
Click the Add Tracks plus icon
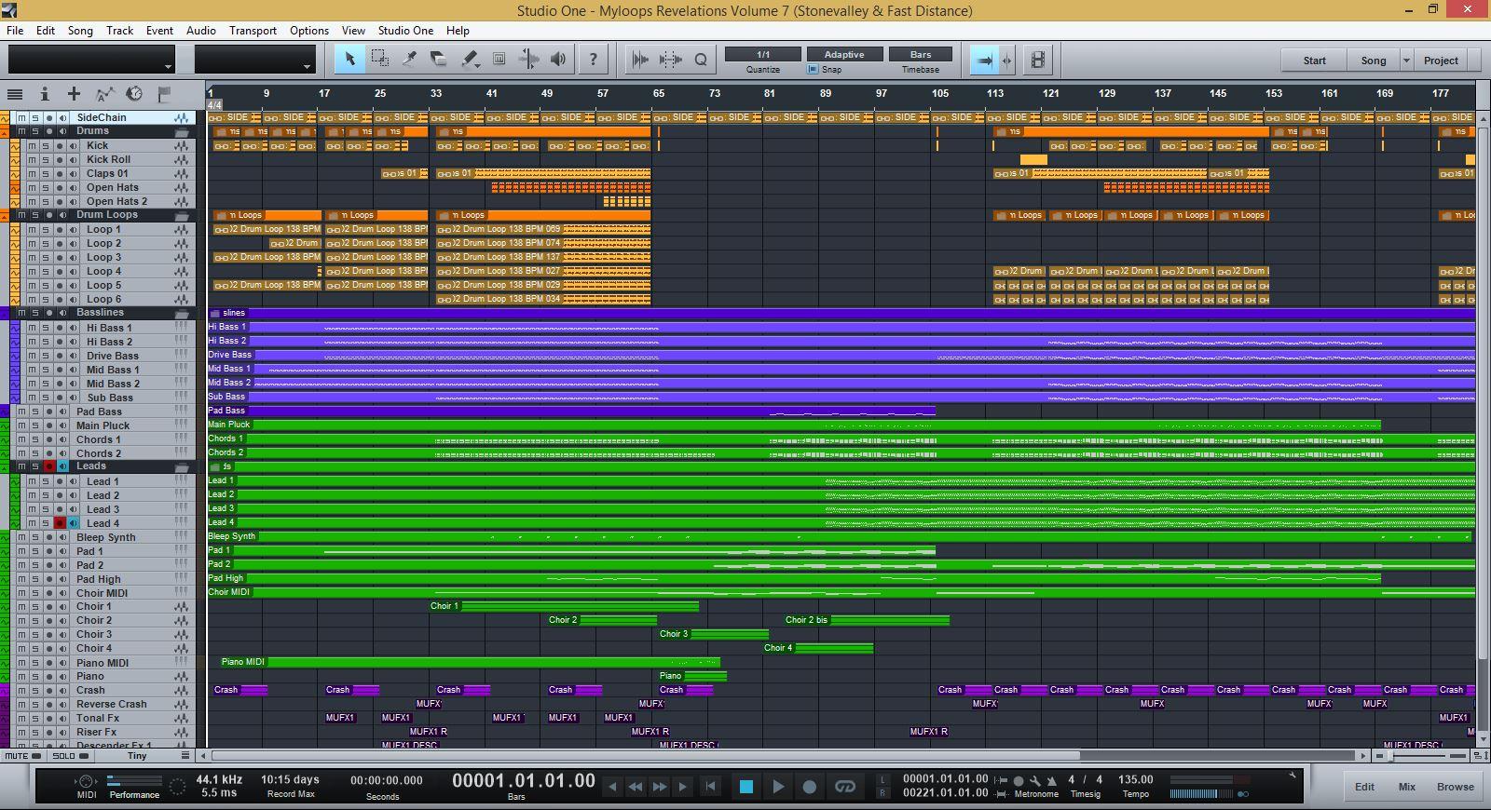[x=74, y=94]
